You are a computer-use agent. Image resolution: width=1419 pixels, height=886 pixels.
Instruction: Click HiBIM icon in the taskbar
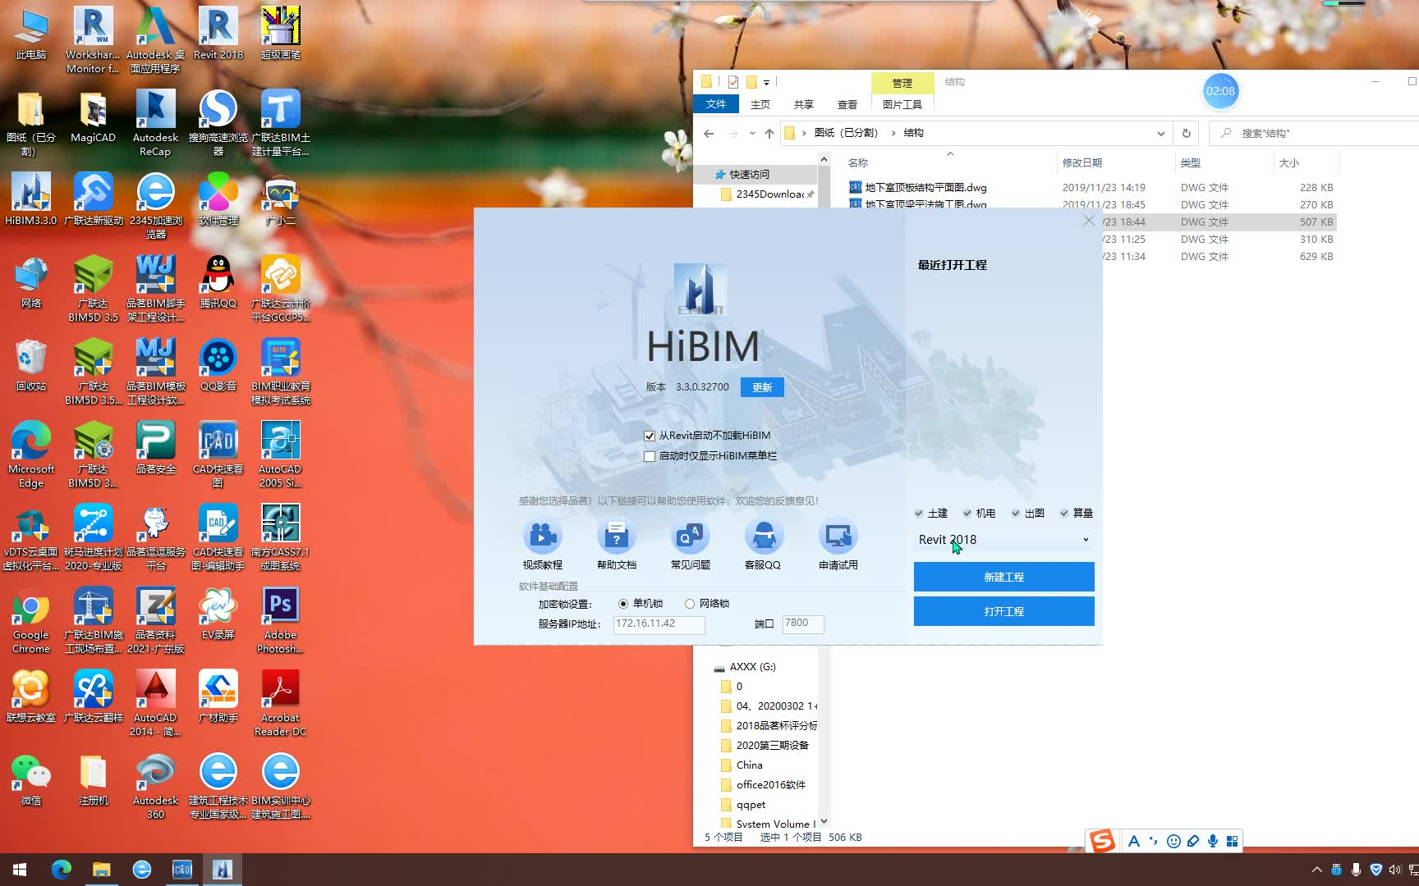point(222,870)
